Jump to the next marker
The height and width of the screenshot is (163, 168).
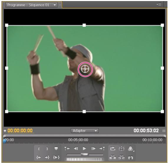click(x=102, y=149)
